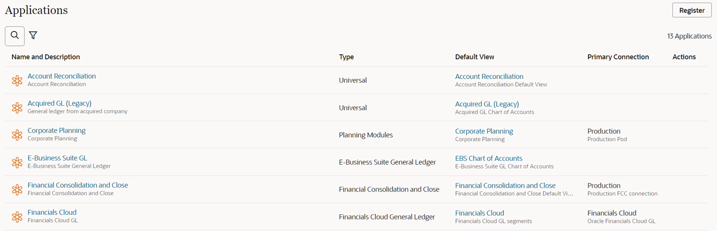Screen dimensions: 717x231
Task: Open EBS Chart of Accounts default view
Action: (489, 159)
